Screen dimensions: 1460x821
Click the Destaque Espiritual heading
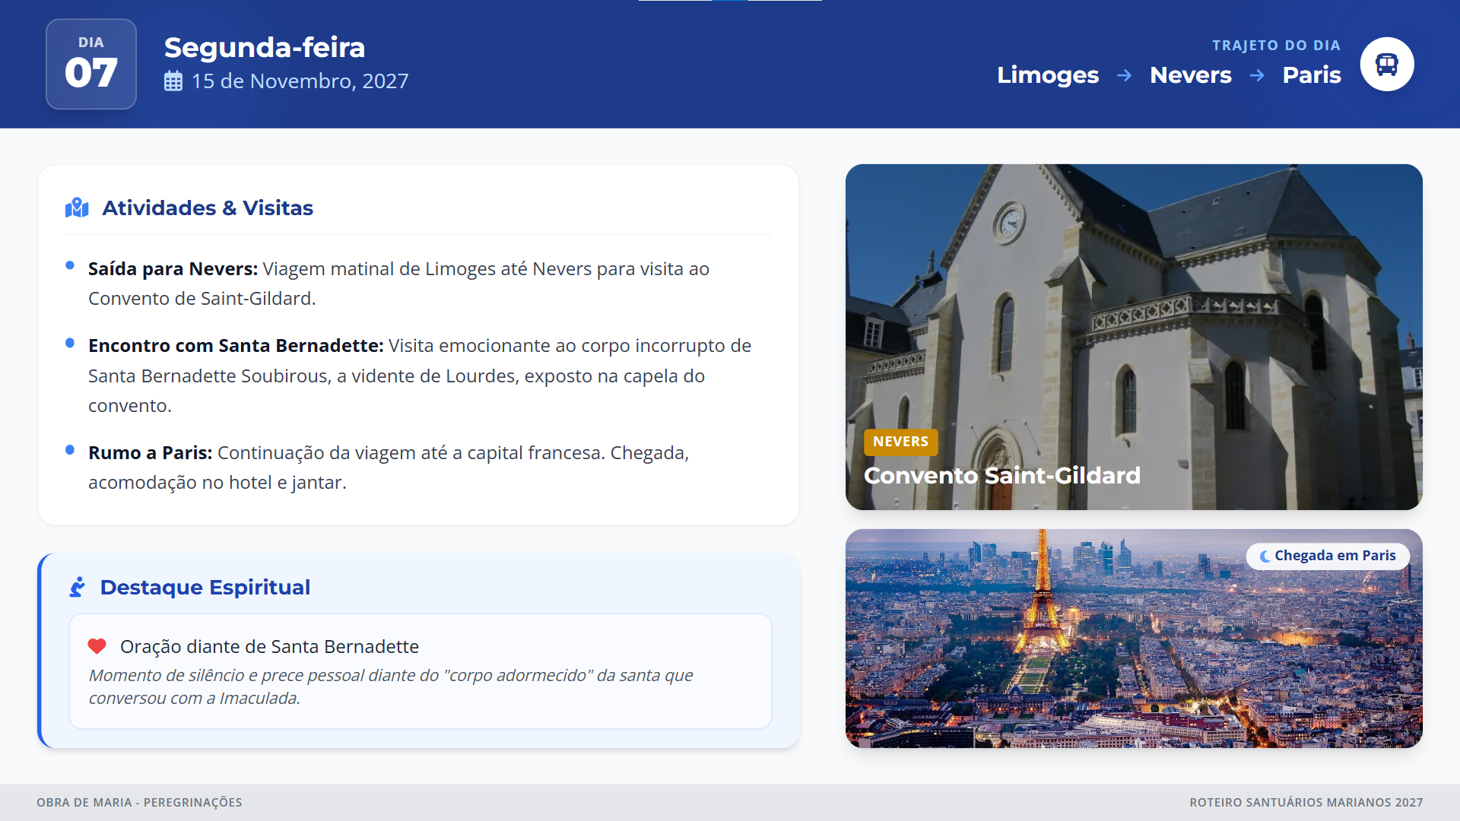tap(205, 587)
